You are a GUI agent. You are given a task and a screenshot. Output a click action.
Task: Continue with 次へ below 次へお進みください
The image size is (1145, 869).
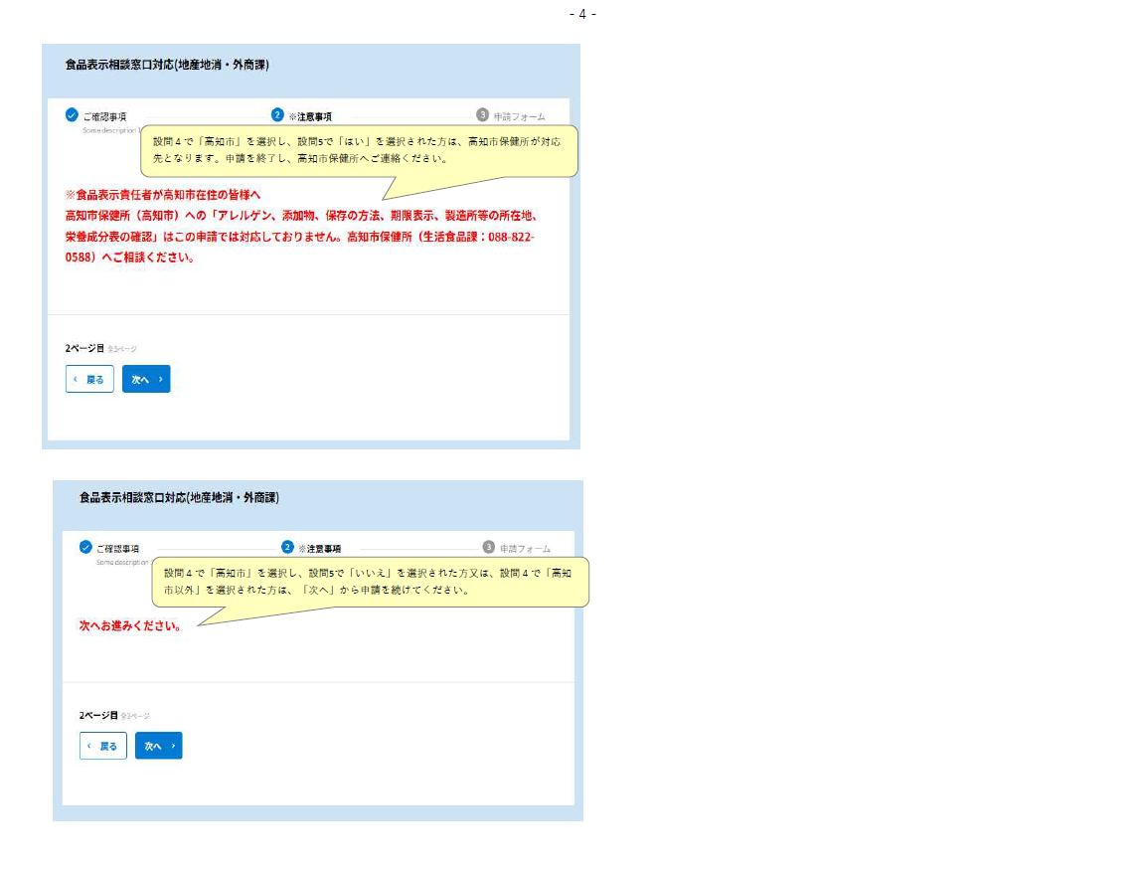click(x=158, y=746)
